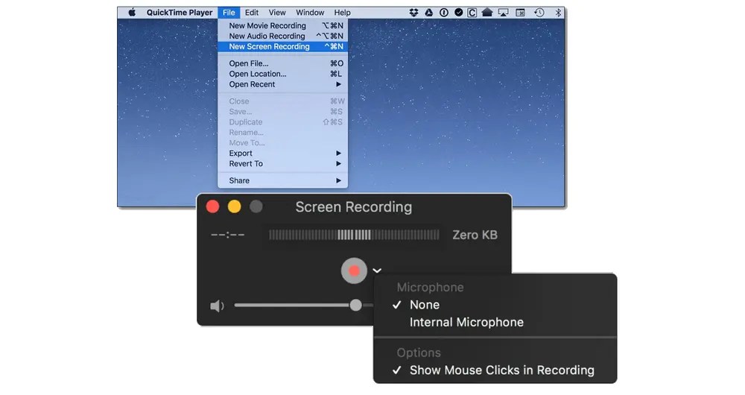Select New Screen Recording menu item

(282, 47)
